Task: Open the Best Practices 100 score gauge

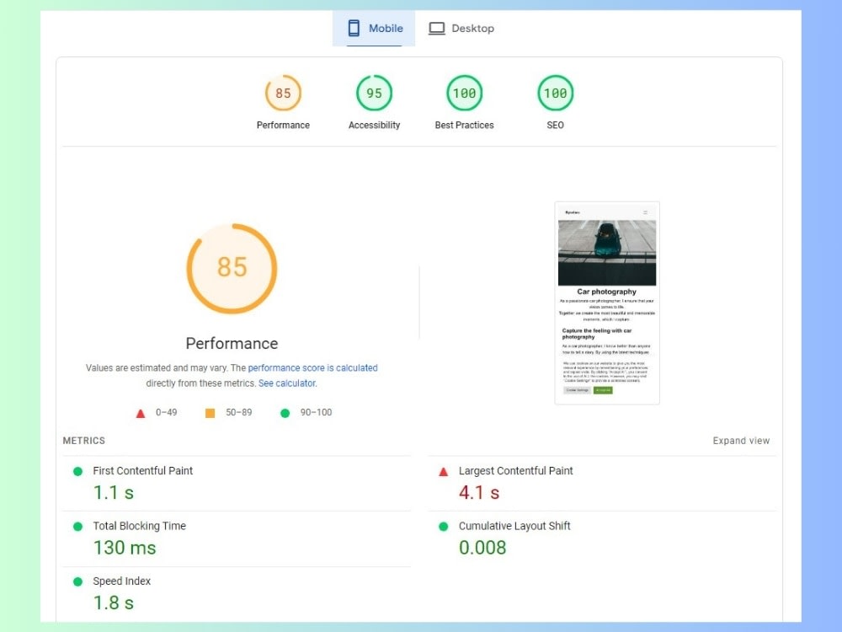Action: 465,93
